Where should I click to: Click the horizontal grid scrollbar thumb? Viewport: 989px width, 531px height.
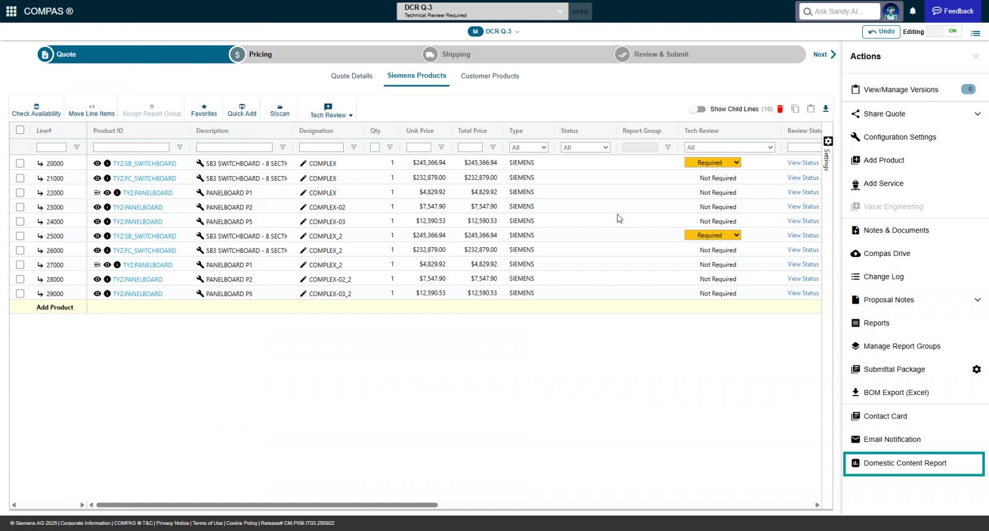(267, 505)
